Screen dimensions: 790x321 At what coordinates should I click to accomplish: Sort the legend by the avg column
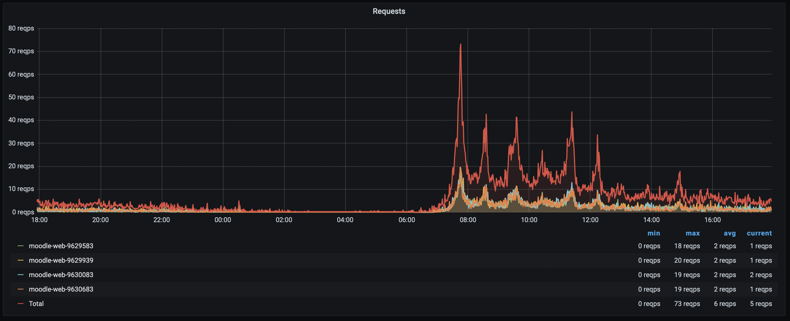[x=730, y=233]
